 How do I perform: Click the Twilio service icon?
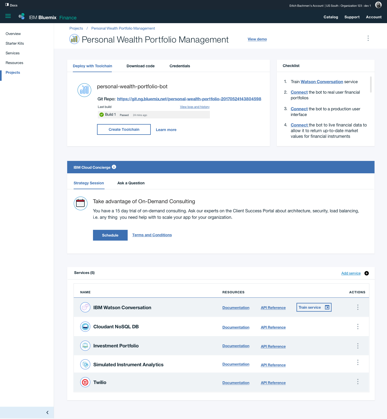[x=85, y=382]
